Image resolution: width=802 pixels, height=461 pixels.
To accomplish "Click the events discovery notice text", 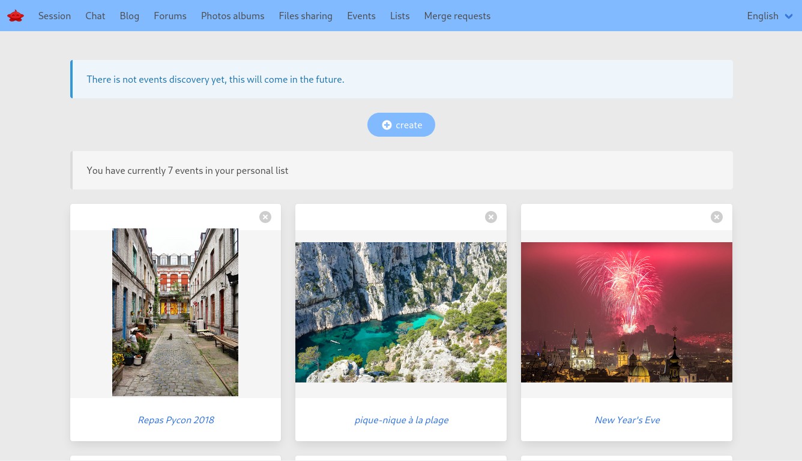I will (216, 79).
